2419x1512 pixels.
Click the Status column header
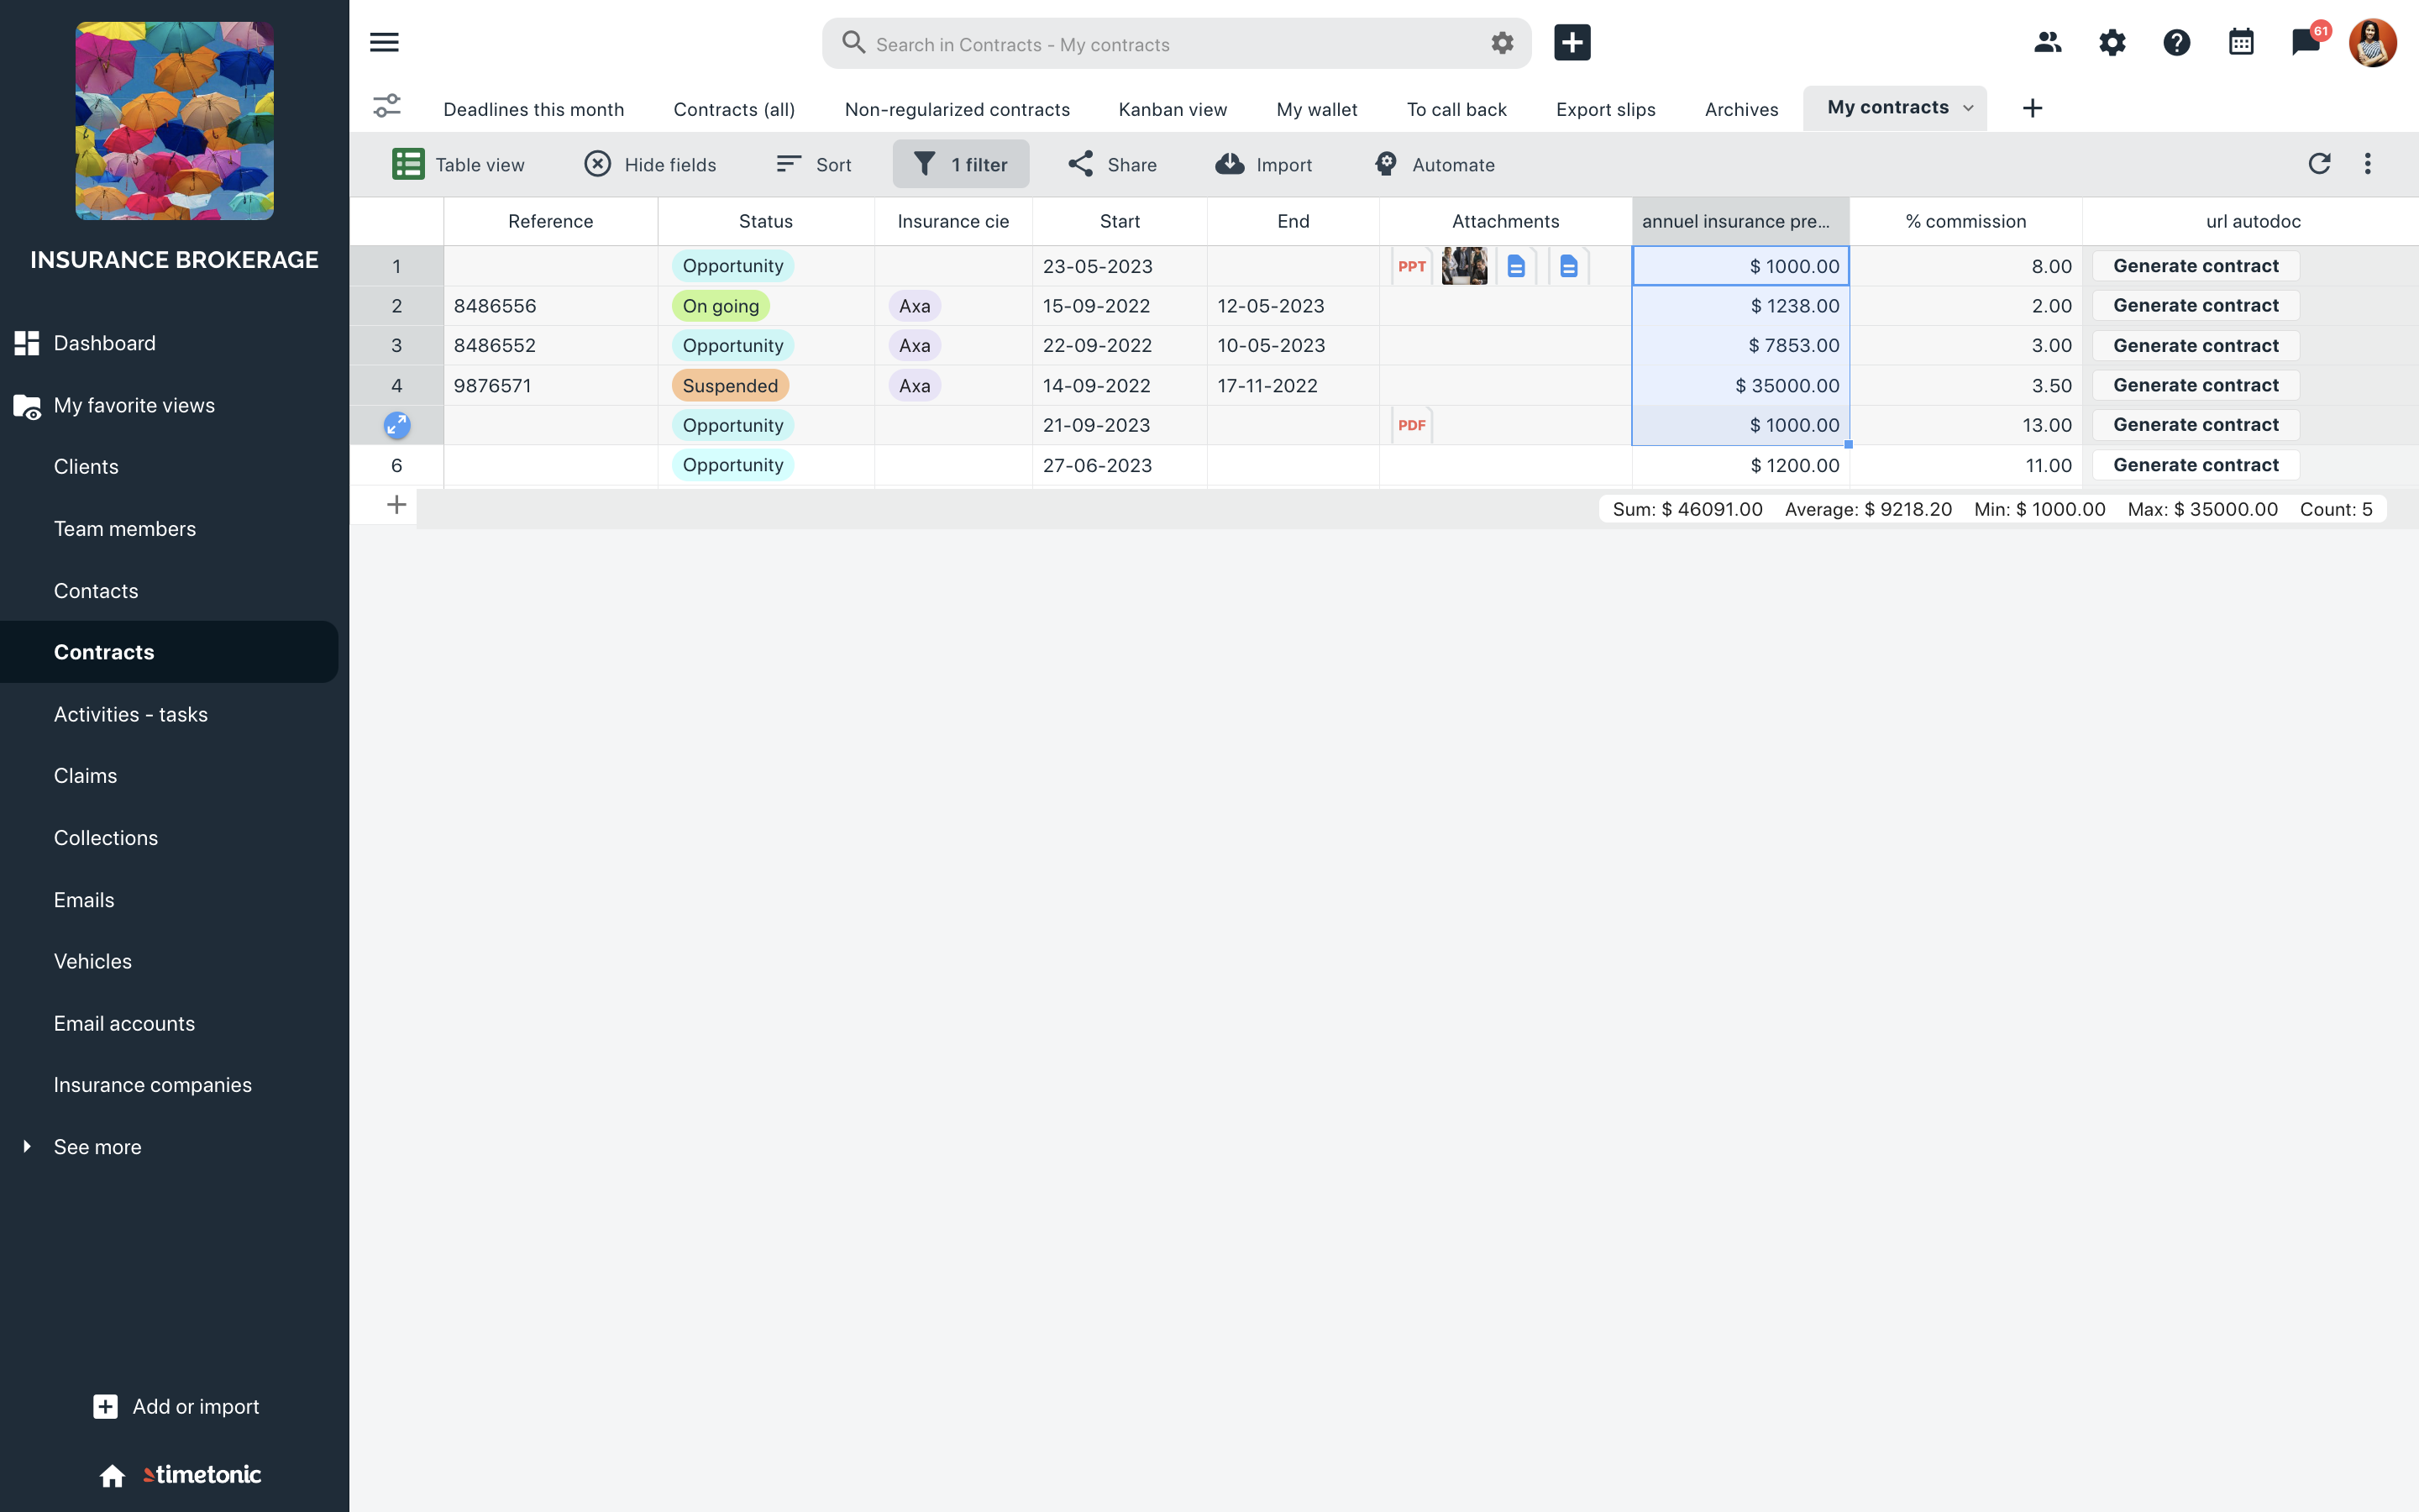(x=766, y=221)
